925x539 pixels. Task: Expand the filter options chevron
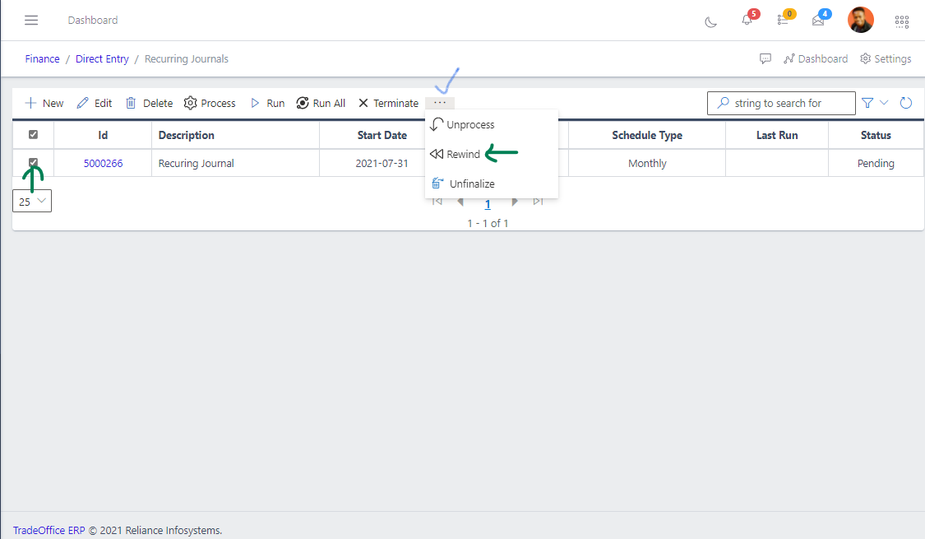pyautogui.click(x=885, y=103)
